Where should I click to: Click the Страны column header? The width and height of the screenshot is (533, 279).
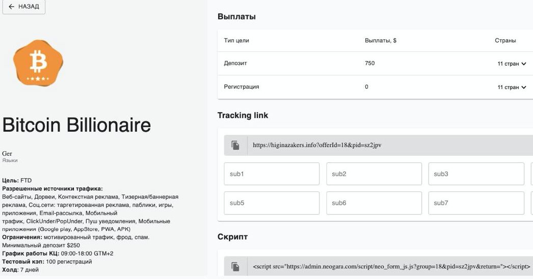[505, 40]
